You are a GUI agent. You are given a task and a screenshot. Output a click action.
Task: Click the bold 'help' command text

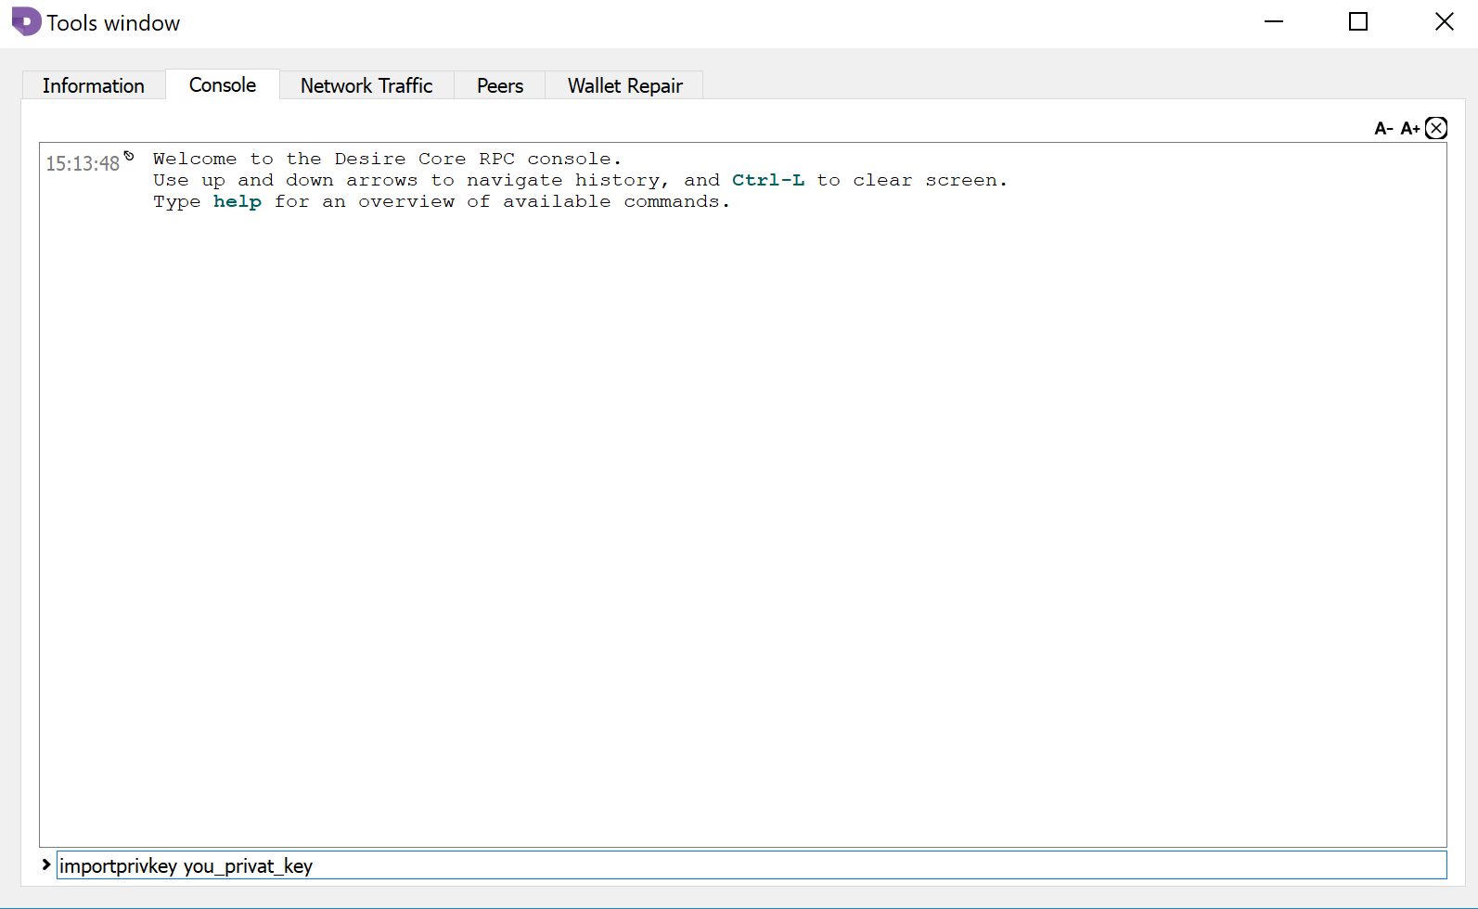pos(238,201)
